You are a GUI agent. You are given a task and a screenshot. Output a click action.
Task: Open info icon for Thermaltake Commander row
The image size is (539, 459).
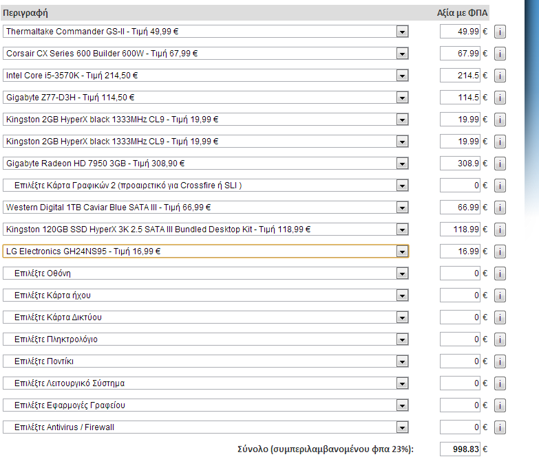point(500,32)
